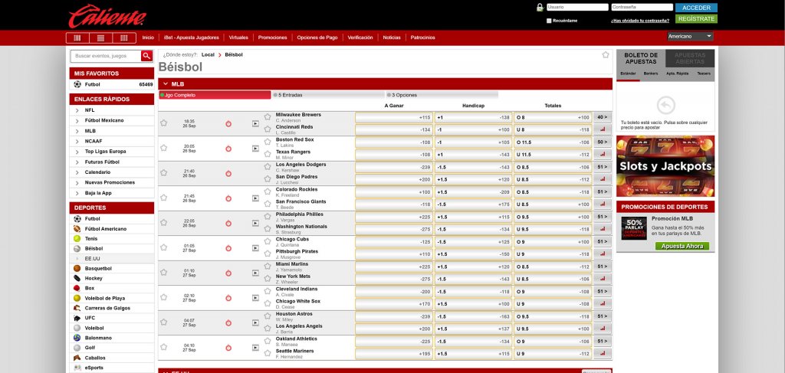785x373 pixels.
Task: Star the Boston Red Sox team
Action: tap(268, 142)
